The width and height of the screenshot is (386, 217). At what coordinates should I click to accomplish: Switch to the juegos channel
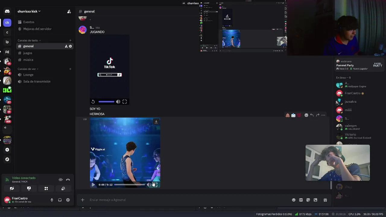click(x=45, y=53)
